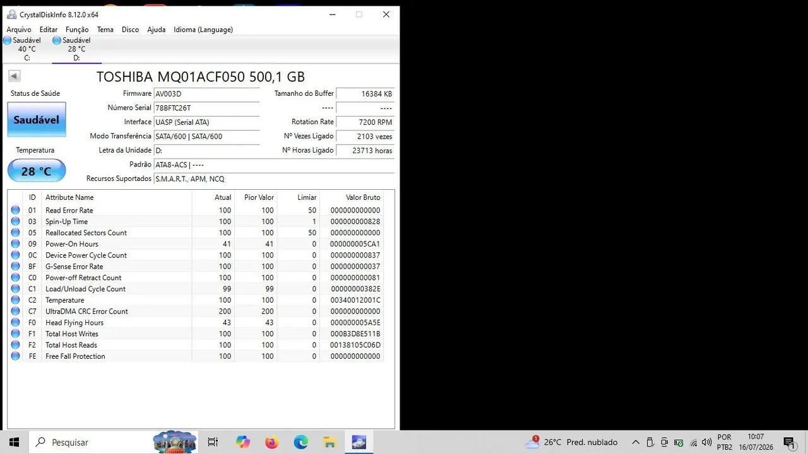Open the Função menu

77,30
